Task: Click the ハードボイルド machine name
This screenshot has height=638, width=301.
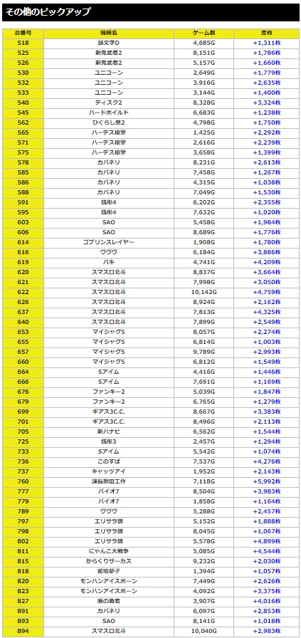Action: point(109,113)
